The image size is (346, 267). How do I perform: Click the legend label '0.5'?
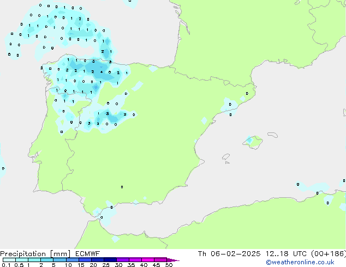coord(19,265)
